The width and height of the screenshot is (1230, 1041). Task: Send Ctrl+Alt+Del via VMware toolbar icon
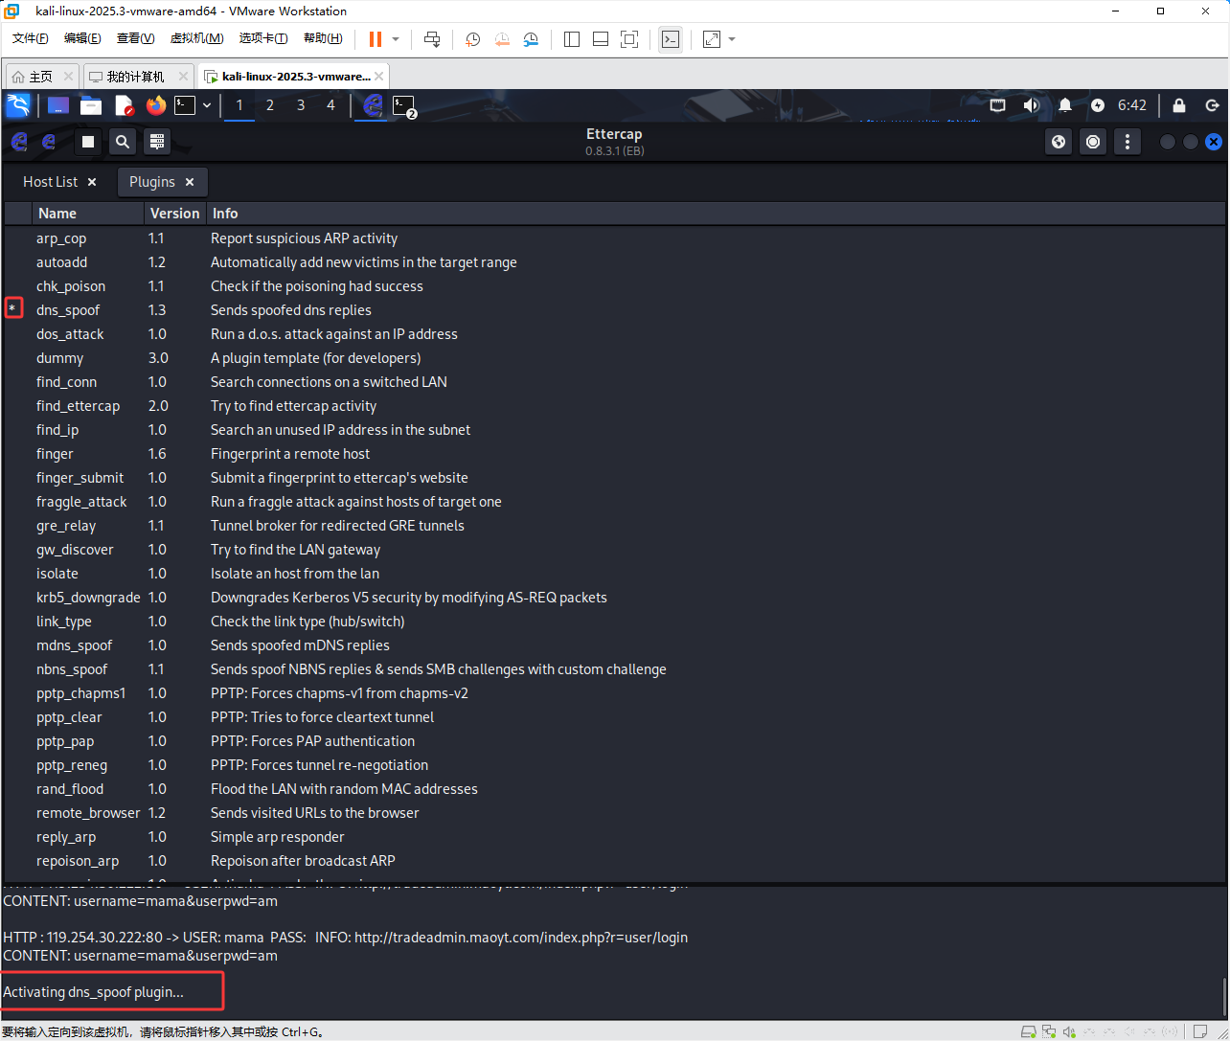click(x=432, y=39)
